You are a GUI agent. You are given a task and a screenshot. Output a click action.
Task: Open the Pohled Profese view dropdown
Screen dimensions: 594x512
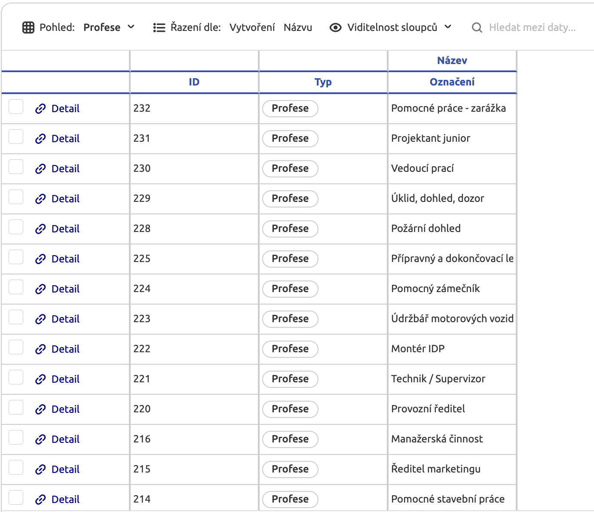click(109, 27)
